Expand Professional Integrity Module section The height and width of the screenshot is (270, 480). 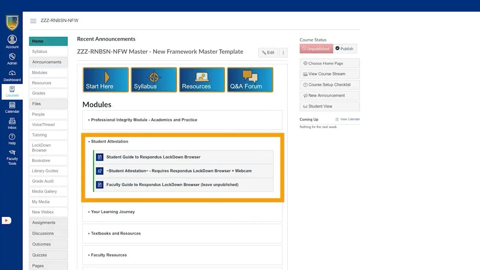pyautogui.click(x=182, y=120)
